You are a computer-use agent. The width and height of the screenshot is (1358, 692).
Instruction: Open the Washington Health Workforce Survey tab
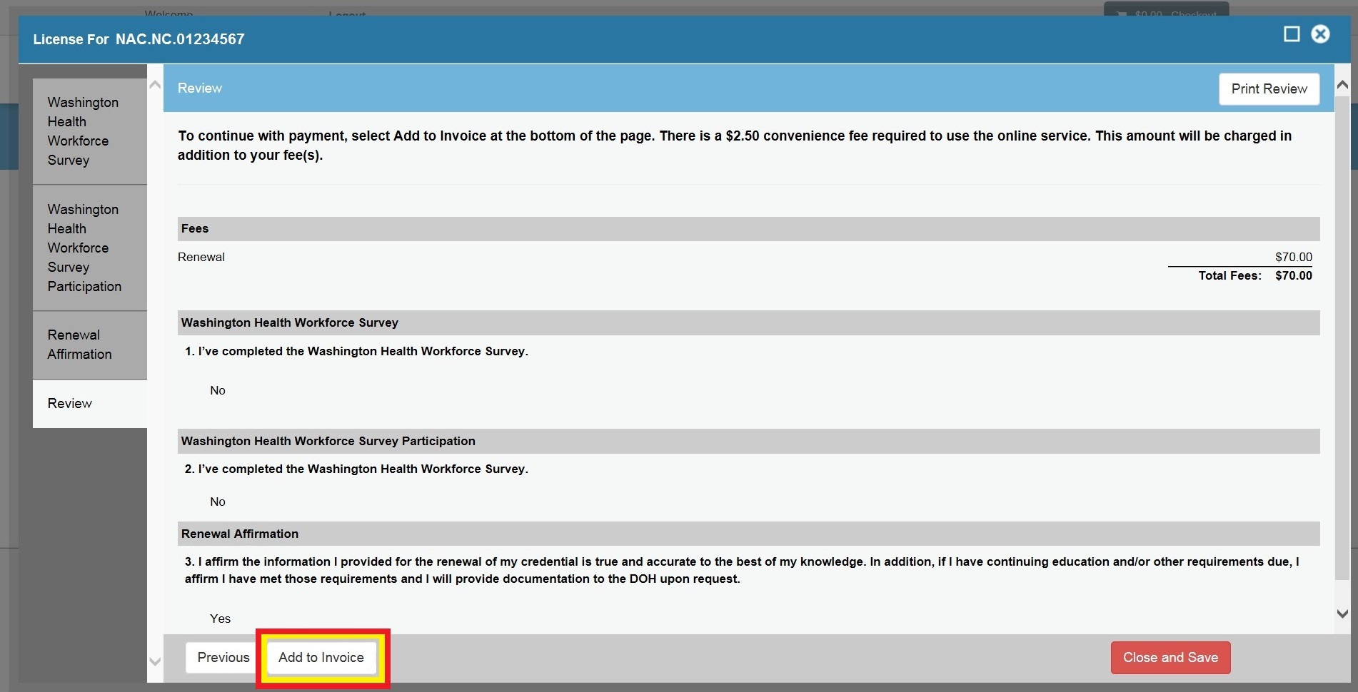[x=83, y=132]
